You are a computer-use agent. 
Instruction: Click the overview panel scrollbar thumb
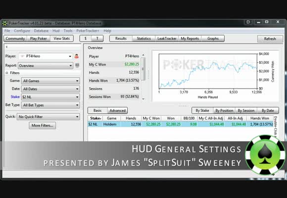(143, 69)
